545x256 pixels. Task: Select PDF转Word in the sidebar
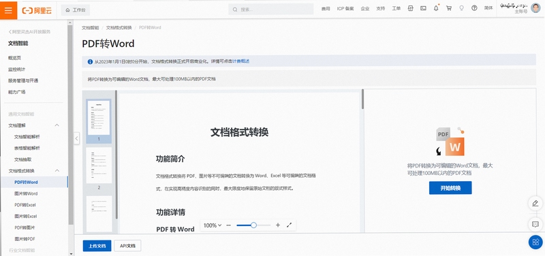point(34,182)
